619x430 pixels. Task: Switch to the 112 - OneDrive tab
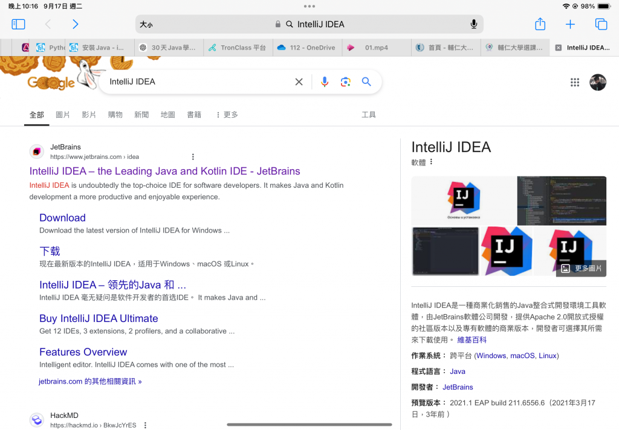point(307,48)
